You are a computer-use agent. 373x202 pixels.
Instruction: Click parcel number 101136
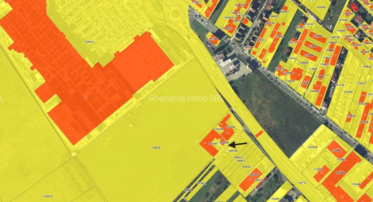coord(340,85)
